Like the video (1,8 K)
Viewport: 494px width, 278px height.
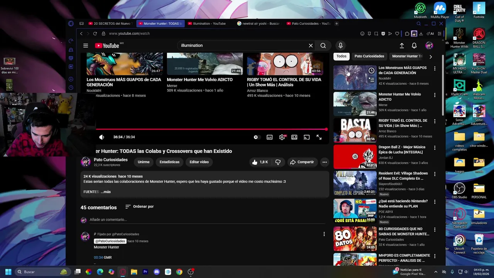click(x=260, y=162)
